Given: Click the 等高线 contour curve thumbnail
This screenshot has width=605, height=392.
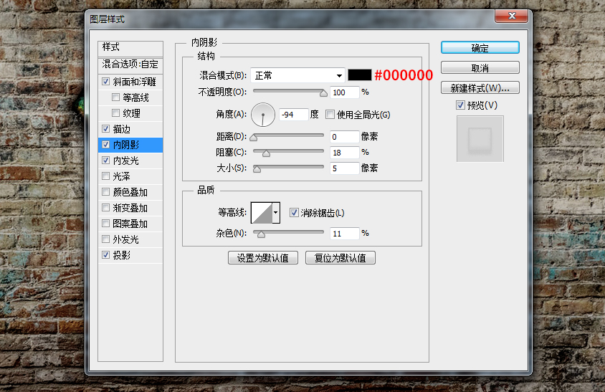Looking at the screenshot, I should (x=262, y=213).
